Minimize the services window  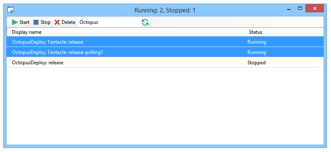point(289,9)
